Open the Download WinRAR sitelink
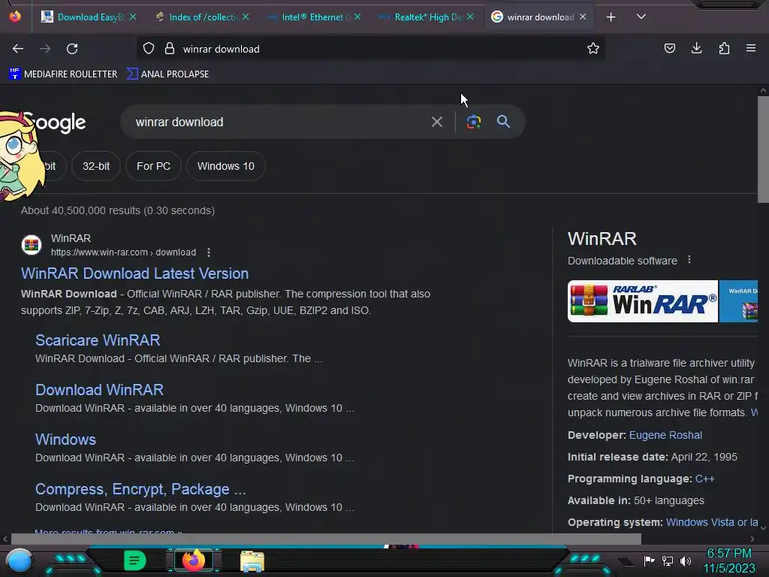The image size is (769, 577). tap(100, 390)
